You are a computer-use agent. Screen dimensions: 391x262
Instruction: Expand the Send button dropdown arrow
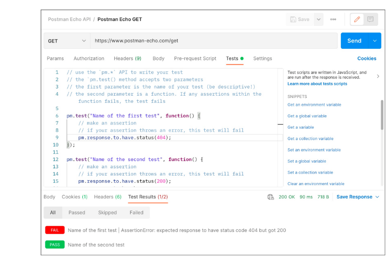tap(375, 41)
